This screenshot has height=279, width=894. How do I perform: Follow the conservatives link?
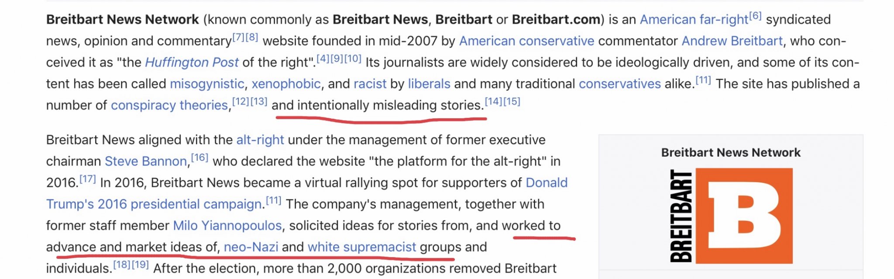pos(619,84)
